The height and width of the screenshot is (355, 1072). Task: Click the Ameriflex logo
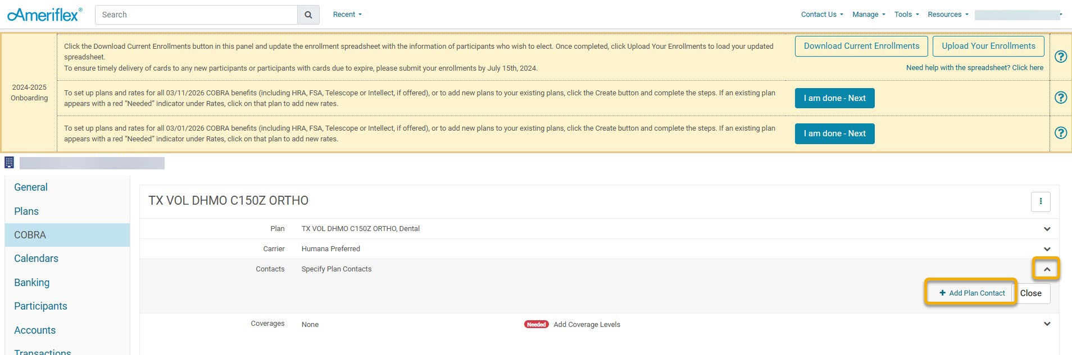[x=45, y=15]
